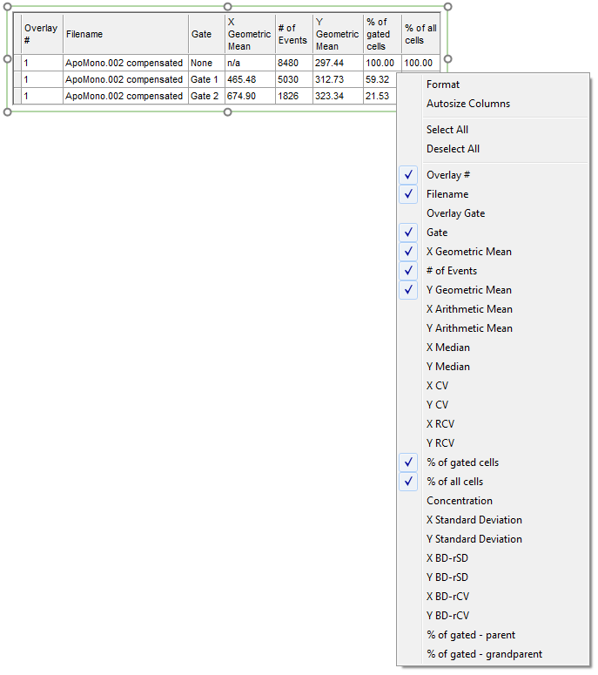The width and height of the screenshot is (598, 675).
Task: Choose Autosize Columns from context menu
Action: 468,104
